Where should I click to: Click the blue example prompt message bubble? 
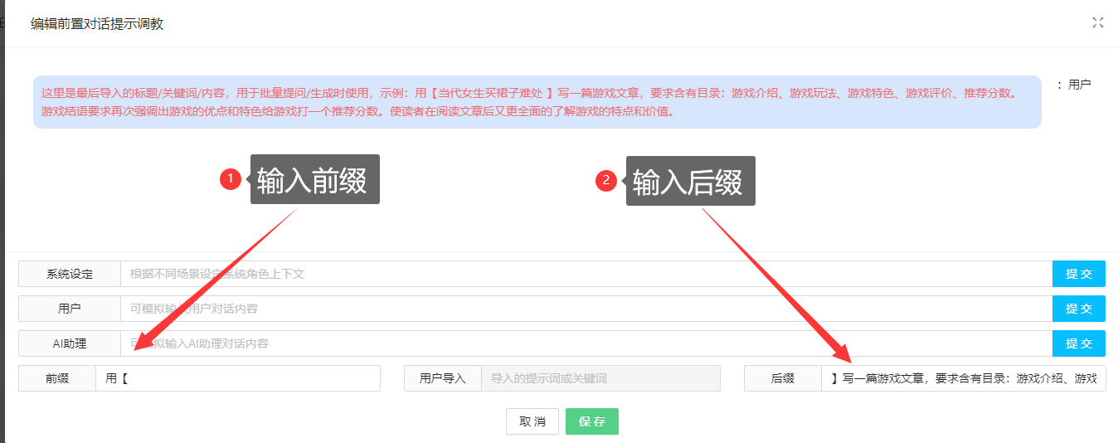537,102
